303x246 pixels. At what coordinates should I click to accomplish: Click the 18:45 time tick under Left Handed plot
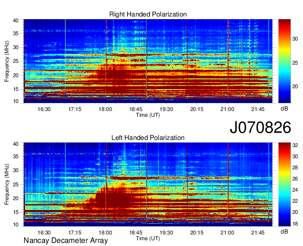136,233
